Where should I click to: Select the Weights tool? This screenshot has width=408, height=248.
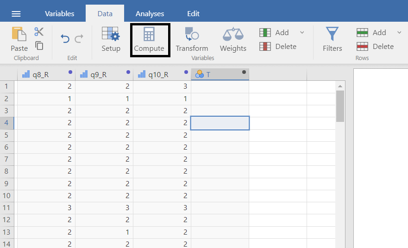pos(233,39)
